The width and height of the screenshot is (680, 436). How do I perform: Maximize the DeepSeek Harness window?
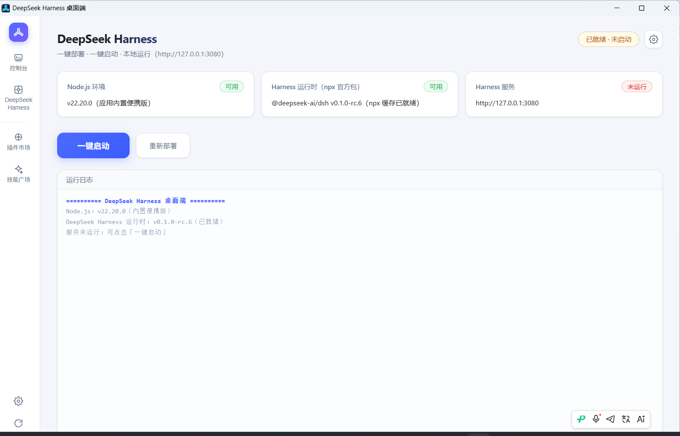click(x=642, y=8)
